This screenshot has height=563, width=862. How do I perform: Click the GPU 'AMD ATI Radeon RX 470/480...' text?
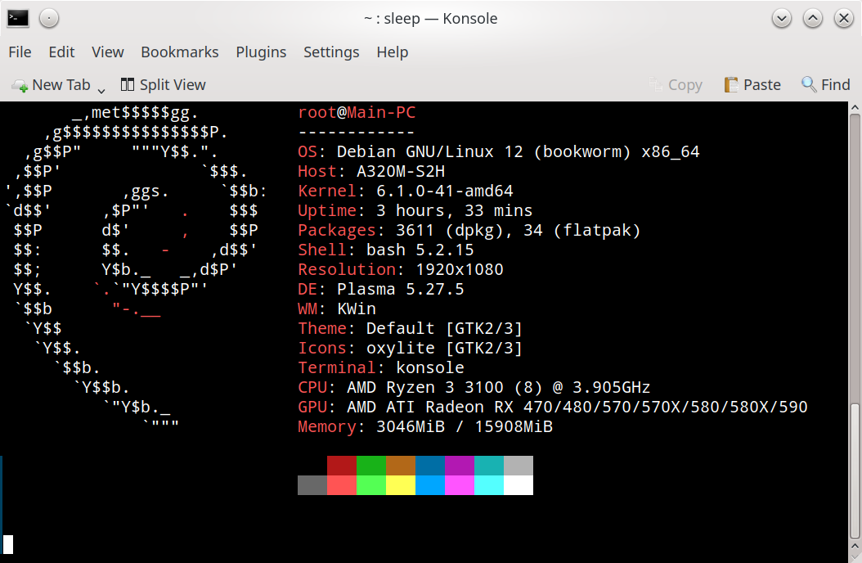coord(577,408)
